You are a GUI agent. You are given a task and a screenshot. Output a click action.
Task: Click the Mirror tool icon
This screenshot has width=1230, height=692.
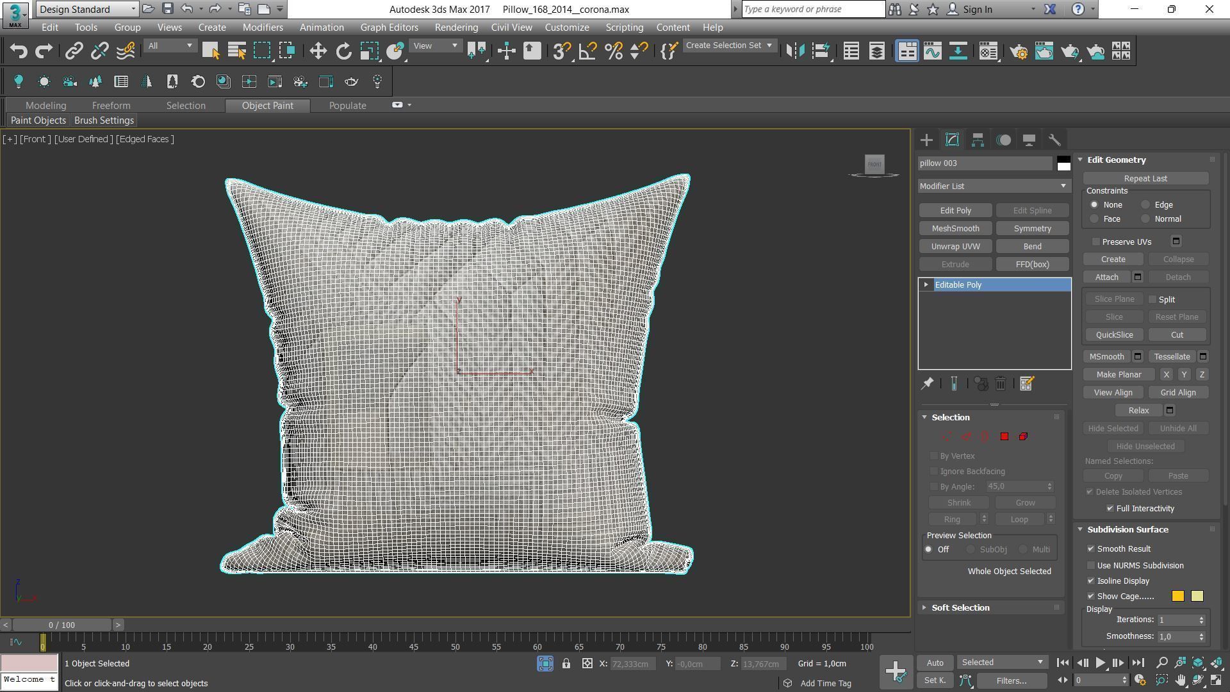click(x=795, y=51)
